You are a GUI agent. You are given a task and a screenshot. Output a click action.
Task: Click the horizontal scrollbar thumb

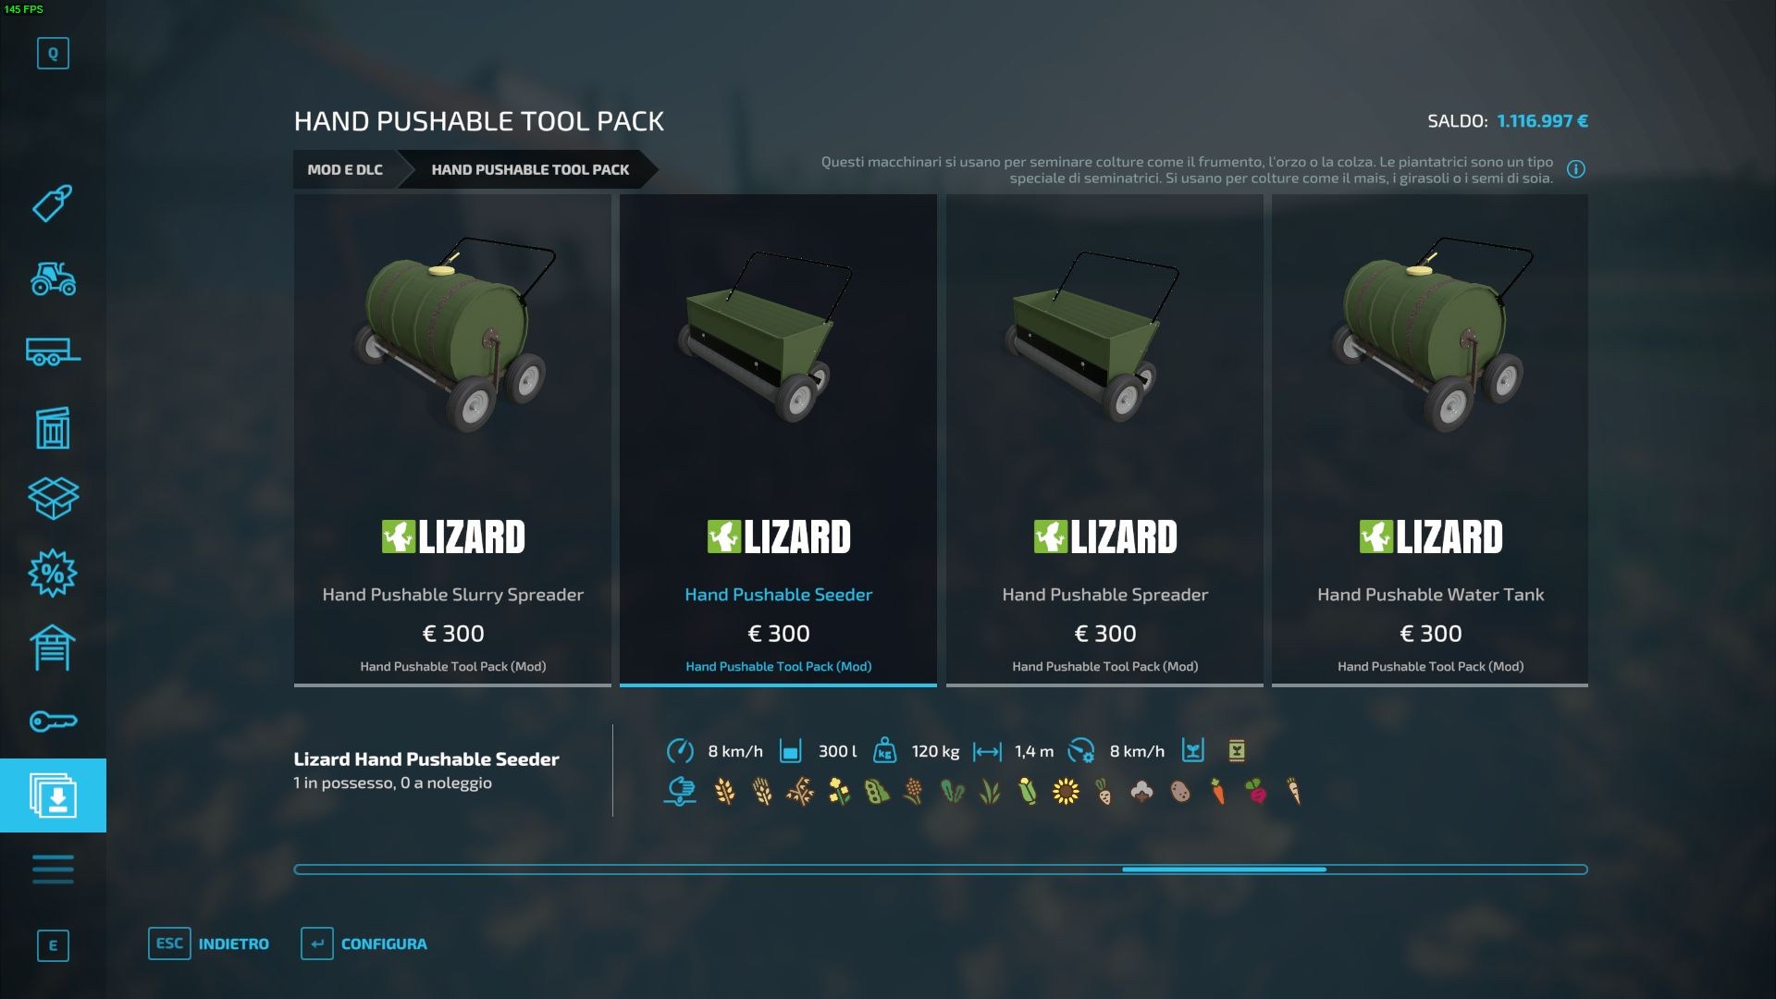tap(1224, 869)
